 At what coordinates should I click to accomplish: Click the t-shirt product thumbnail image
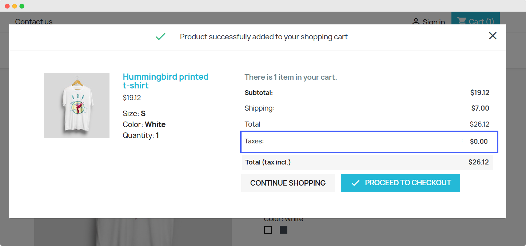coord(77,106)
